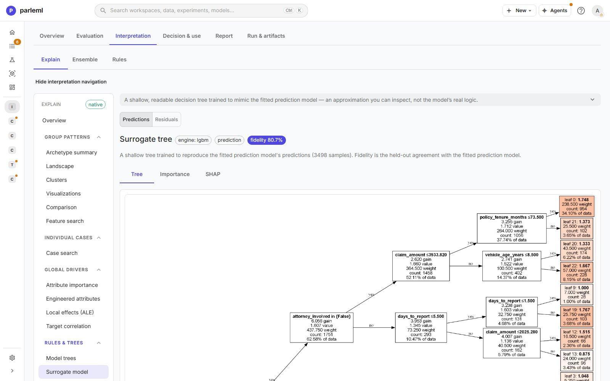This screenshot has height=381, width=610.
Task: Collapse the Group Patterns section
Action: [99, 137]
